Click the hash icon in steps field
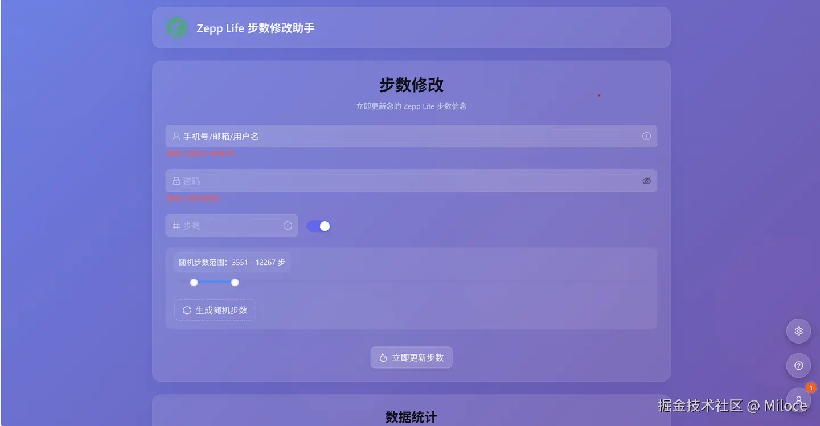The image size is (820, 426). [x=176, y=226]
